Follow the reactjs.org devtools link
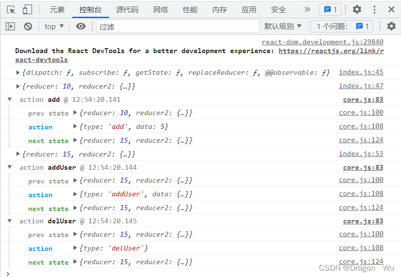 [x=331, y=51]
